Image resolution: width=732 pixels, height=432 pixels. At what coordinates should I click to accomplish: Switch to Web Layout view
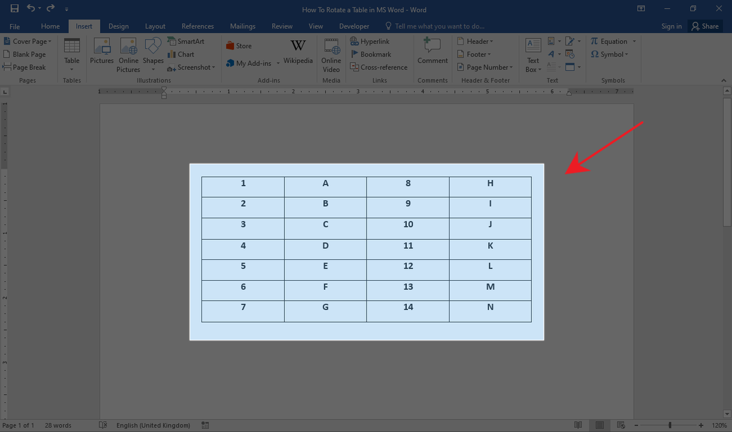click(621, 425)
